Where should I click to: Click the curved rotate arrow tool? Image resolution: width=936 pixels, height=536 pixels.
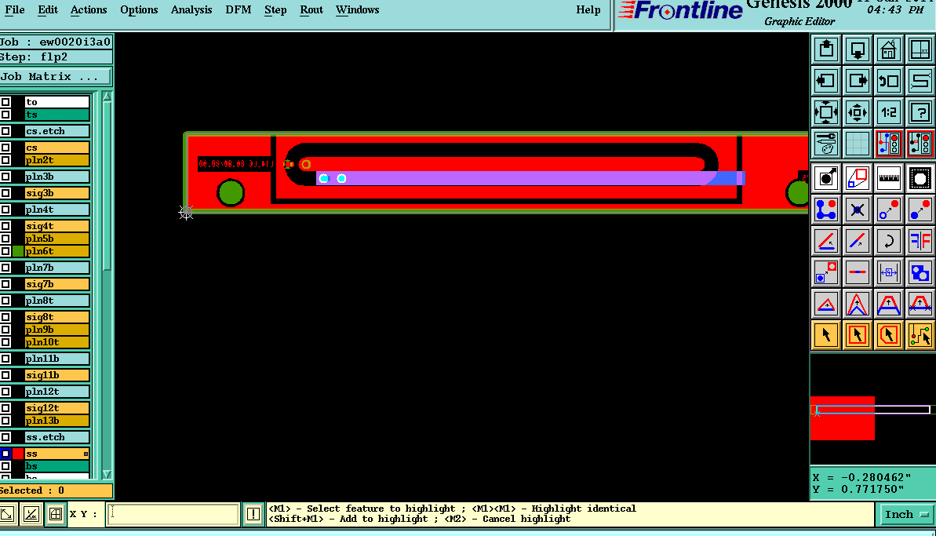pos(888,241)
